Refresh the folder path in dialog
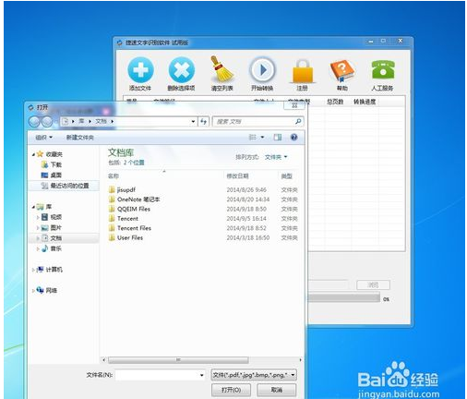Viewport: 467px width, 399px height. coord(203,121)
